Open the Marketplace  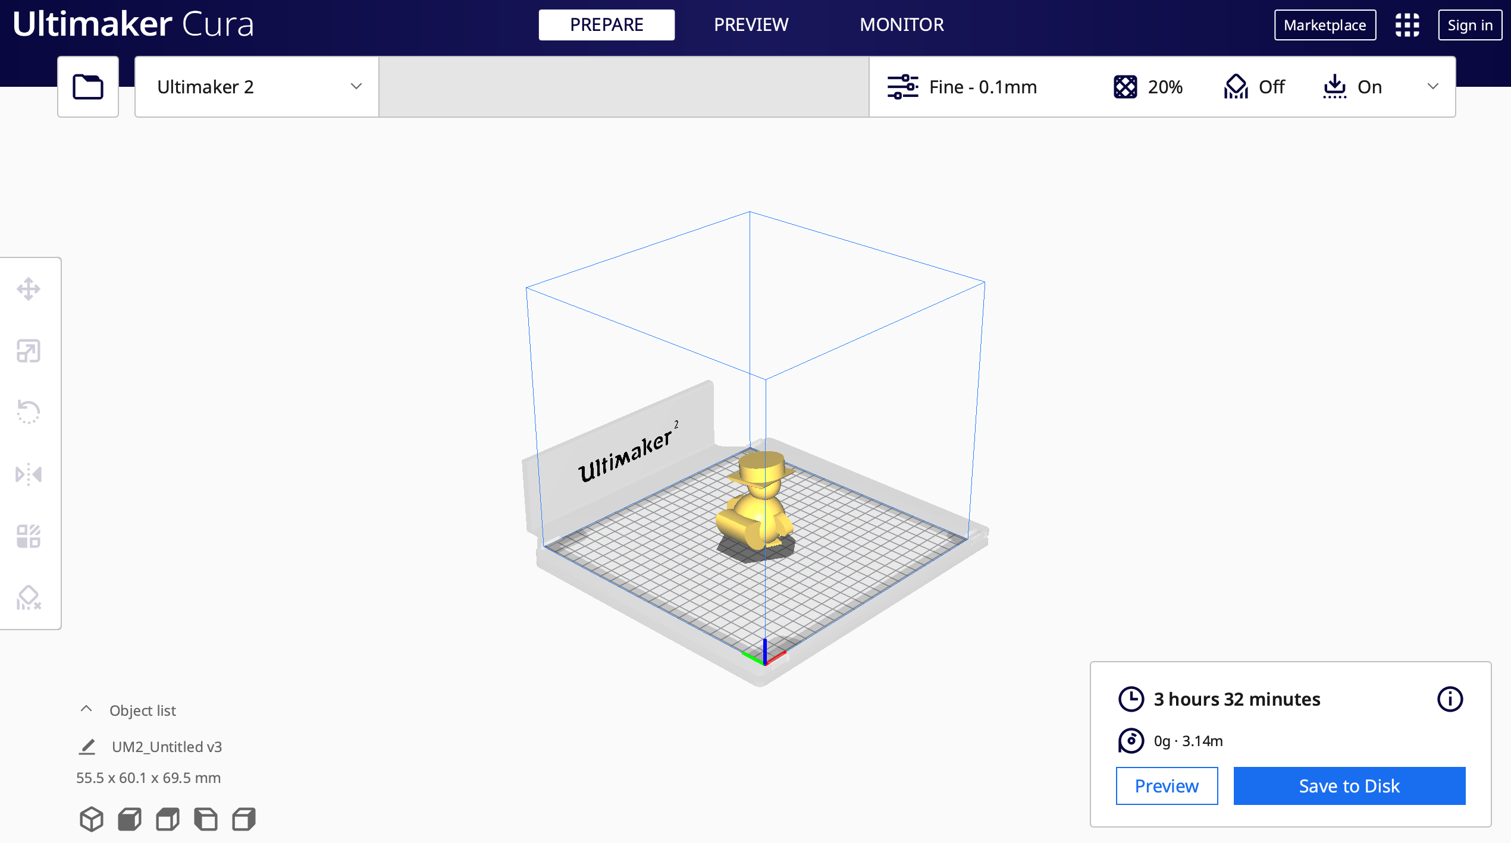click(1325, 25)
